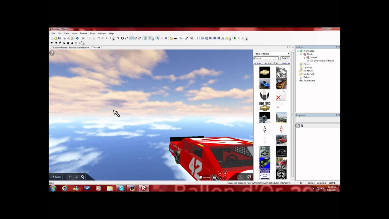
Task: Click the Roblox icon on the taskbar
Action: coord(143,188)
